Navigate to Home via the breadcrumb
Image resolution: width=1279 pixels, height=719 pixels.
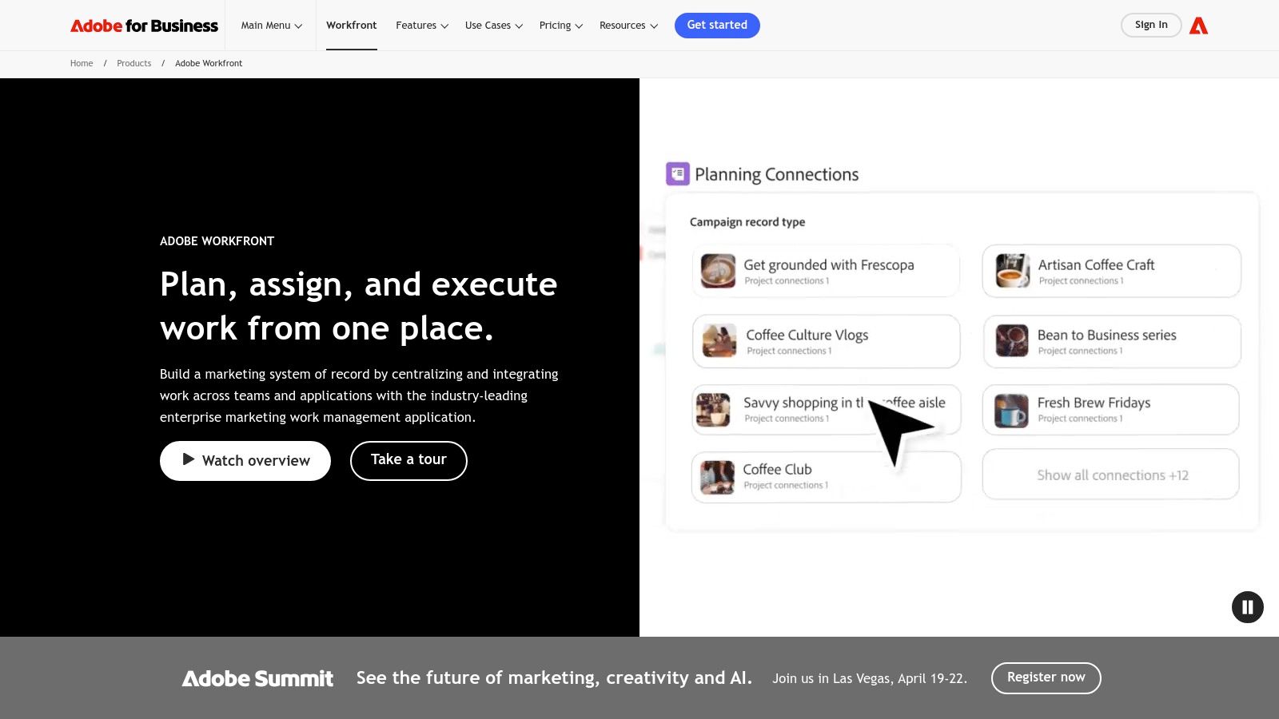pos(81,63)
